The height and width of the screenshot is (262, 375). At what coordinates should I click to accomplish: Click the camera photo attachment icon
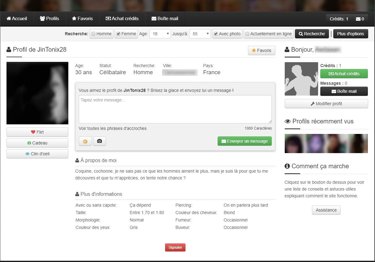[100, 141]
